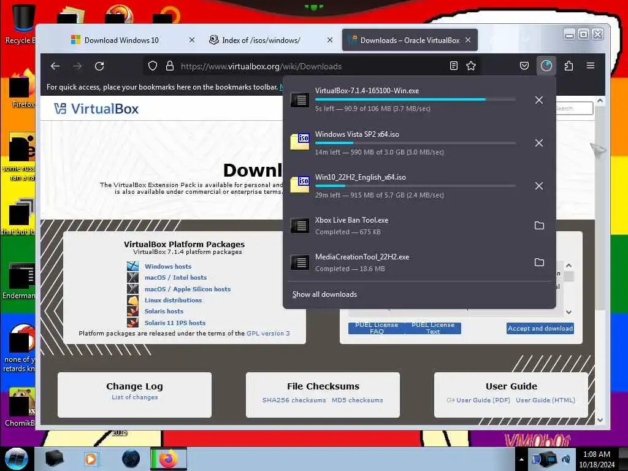Show MediaCreationTool_22H2.exe in folder
This screenshot has height=471, width=628.
(x=539, y=262)
